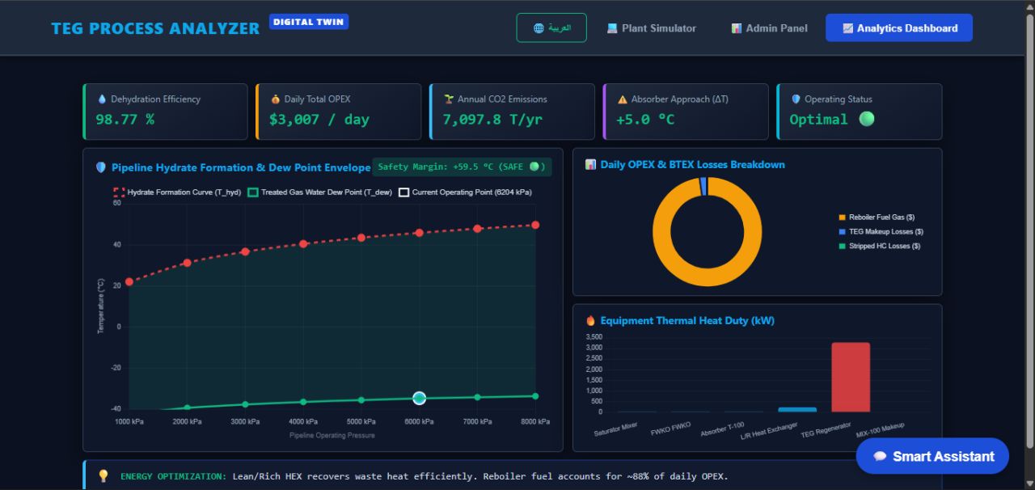Image resolution: width=1035 pixels, height=490 pixels.
Task: Click the TEG PROCESS ANALYZER logo title
Action: point(155,28)
